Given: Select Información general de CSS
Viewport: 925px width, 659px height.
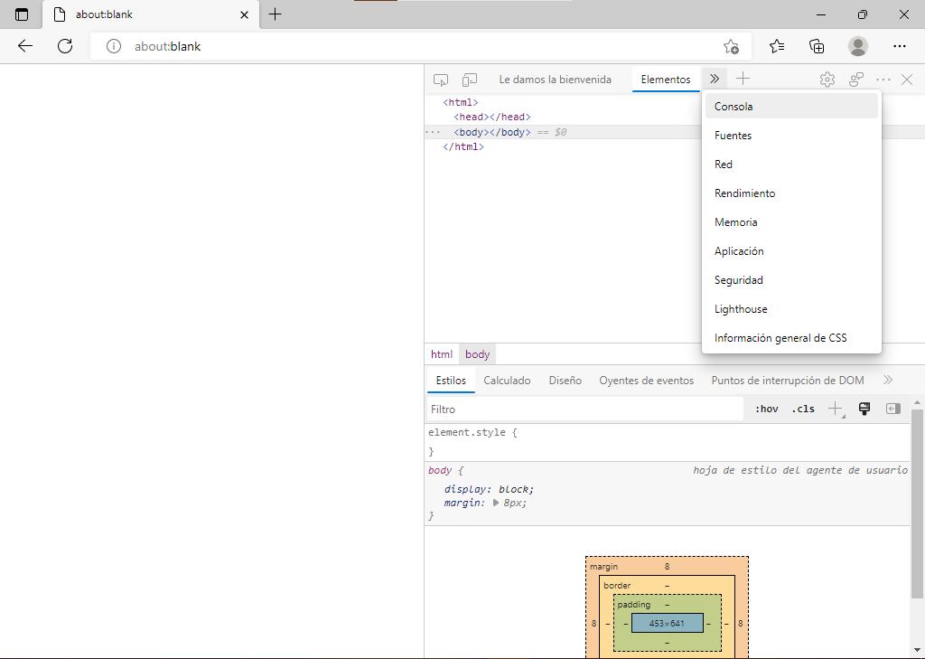Looking at the screenshot, I should tap(791, 338).
